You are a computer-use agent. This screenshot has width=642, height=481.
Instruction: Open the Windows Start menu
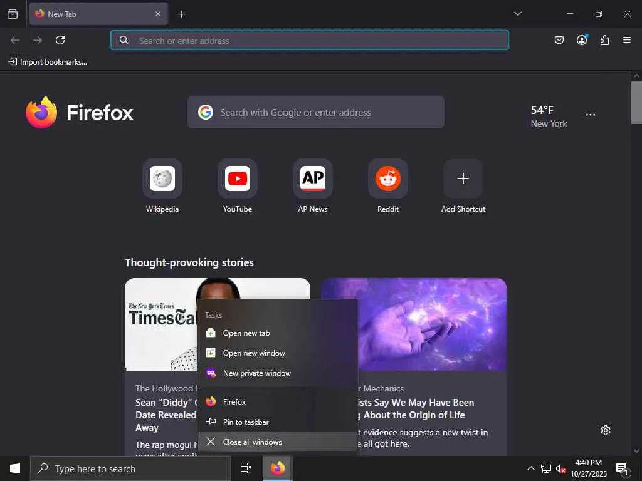click(15, 468)
